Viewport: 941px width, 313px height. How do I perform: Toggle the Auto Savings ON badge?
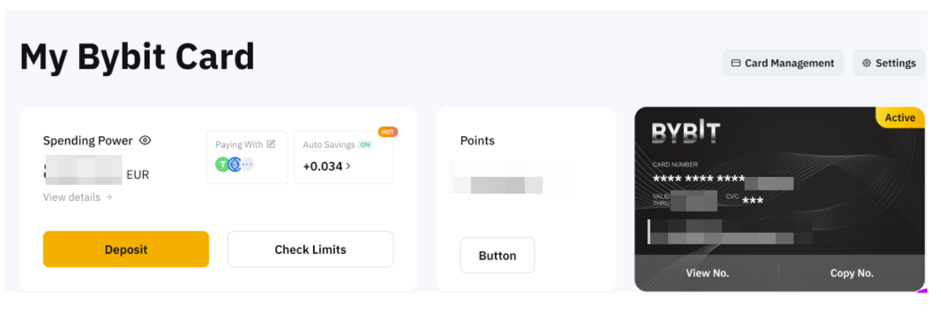point(366,145)
